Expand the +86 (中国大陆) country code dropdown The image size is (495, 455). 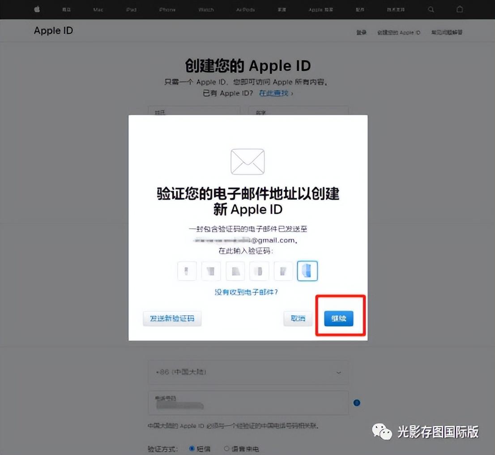click(x=248, y=372)
